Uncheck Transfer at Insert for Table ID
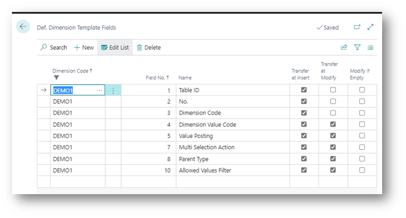 coord(304,90)
